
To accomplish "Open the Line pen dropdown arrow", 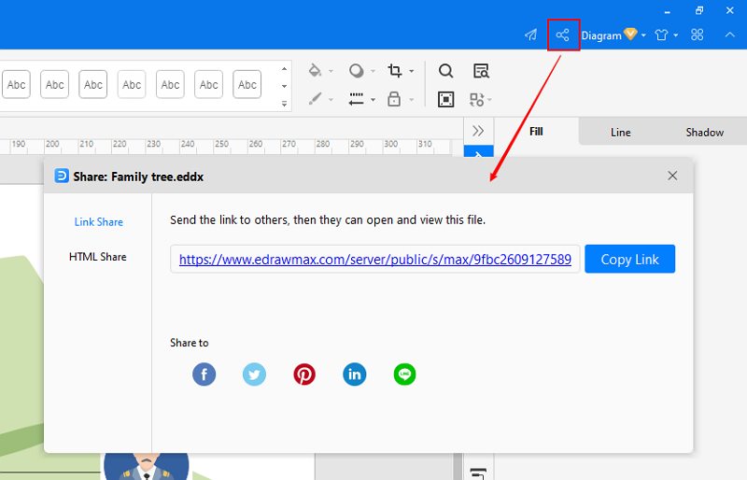I will pos(331,100).
